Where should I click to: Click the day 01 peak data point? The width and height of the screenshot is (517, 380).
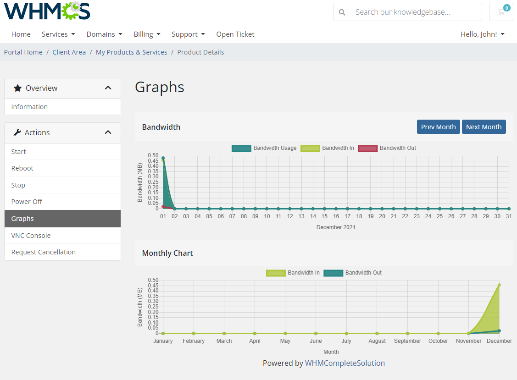[x=163, y=158]
